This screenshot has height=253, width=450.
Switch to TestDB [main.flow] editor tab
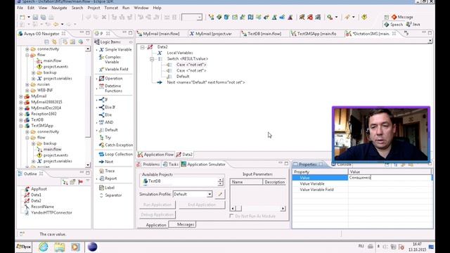click(x=261, y=34)
